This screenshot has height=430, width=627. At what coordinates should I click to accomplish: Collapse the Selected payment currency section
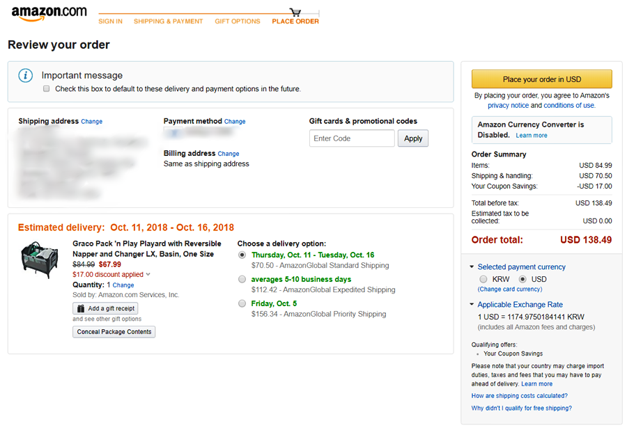click(x=472, y=267)
